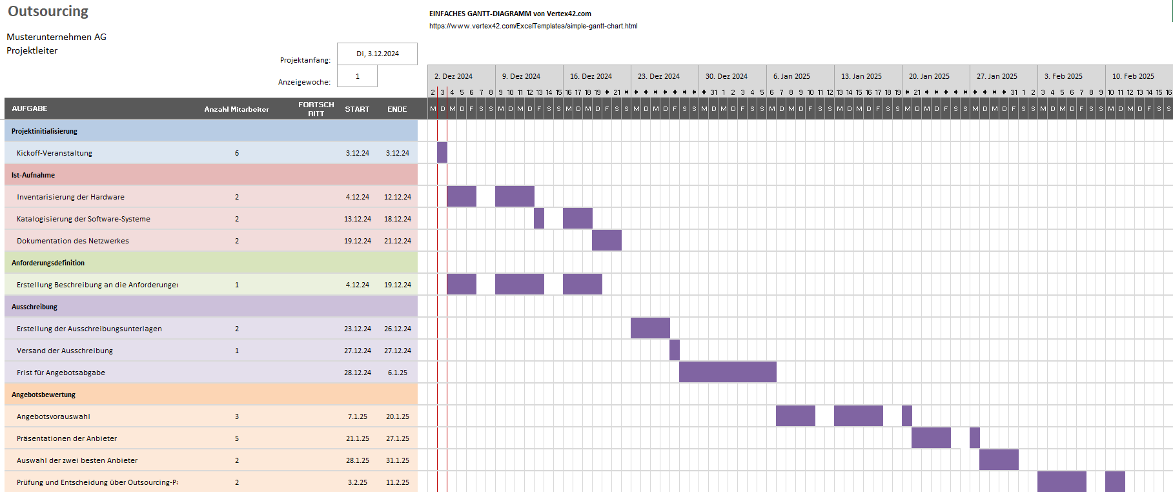Image resolution: width=1173 pixels, height=492 pixels.
Task: Select the Anzeigewoche value cell
Action: (357, 76)
